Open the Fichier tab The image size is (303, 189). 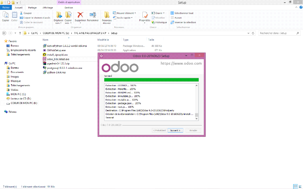6,8
